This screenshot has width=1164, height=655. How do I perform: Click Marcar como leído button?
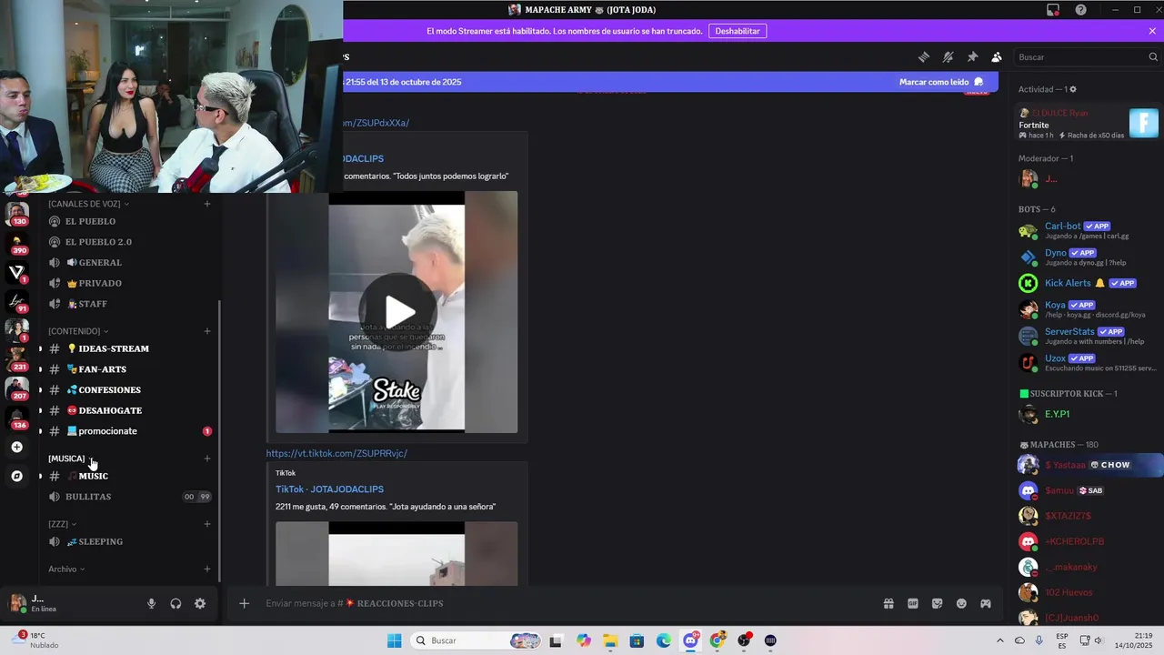(941, 82)
